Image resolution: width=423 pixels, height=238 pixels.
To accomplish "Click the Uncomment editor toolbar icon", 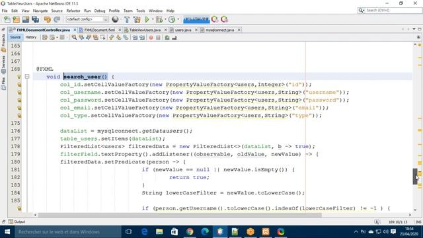I will (174, 38).
